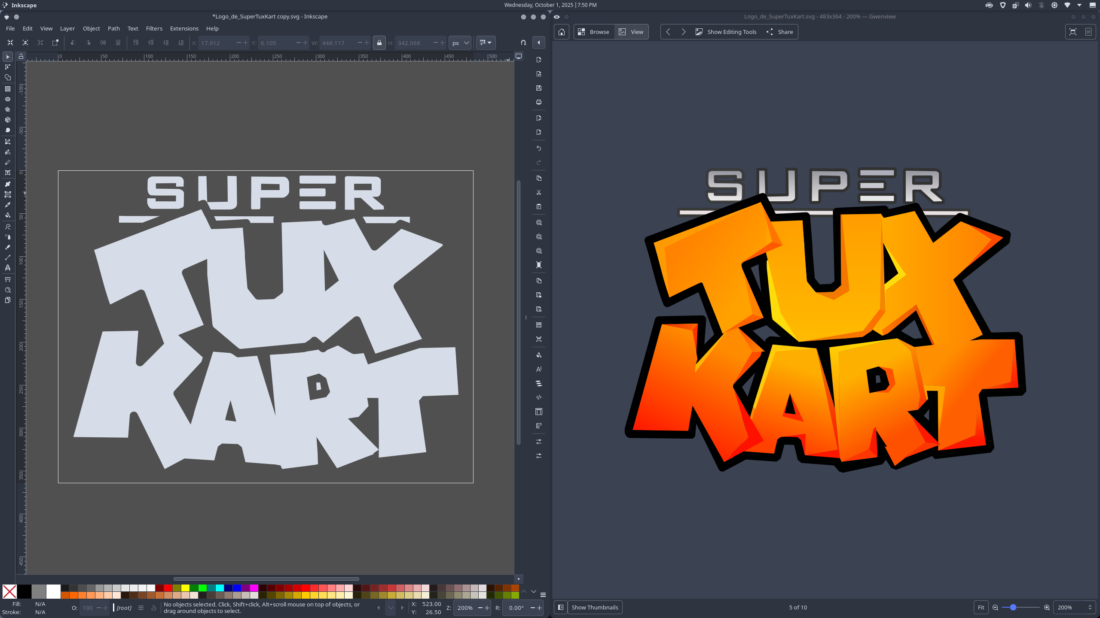Toggle snapping magnet icon
1100x618 pixels.
click(523, 42)
